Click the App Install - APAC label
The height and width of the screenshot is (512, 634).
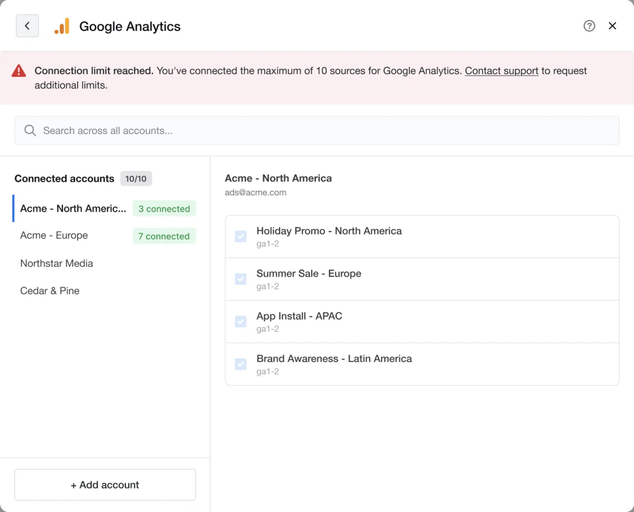tap(300, 316)
